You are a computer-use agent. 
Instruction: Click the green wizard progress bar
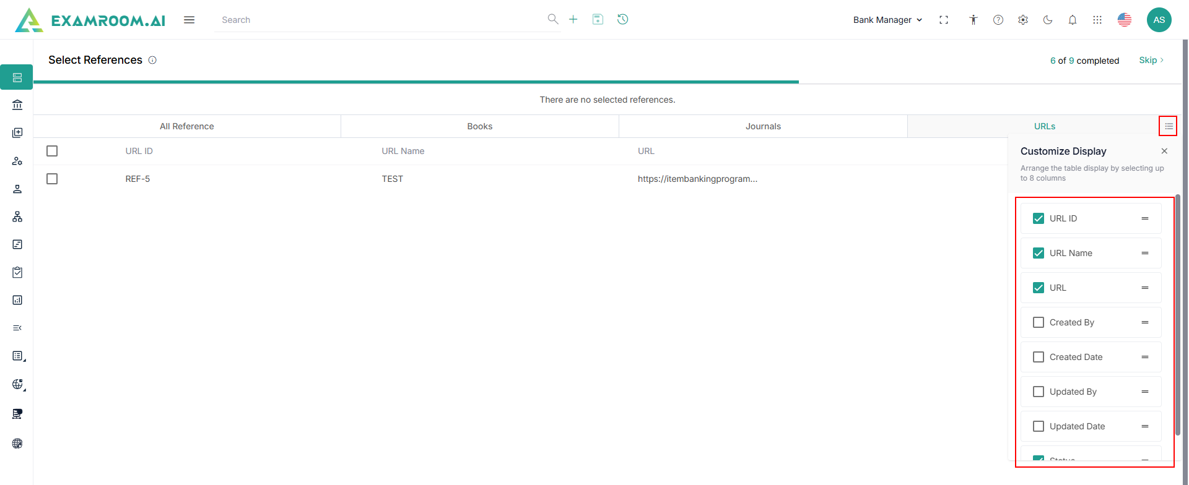pyautogui.click(x=416, y=82)
